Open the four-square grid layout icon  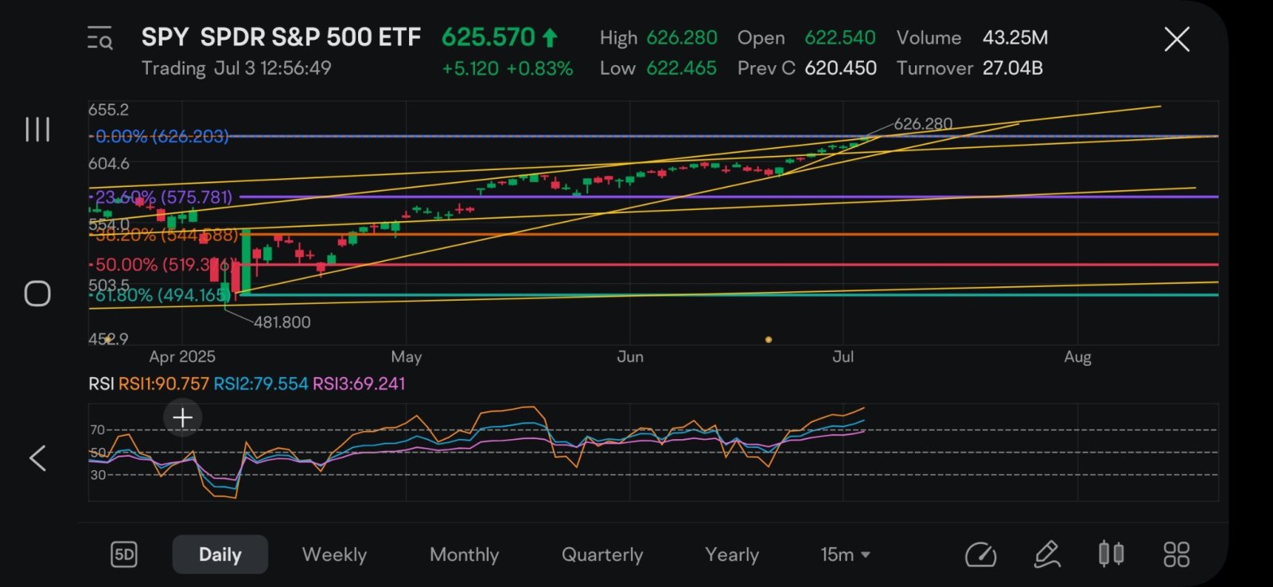pyautogui.click(x=1176, y=554)
